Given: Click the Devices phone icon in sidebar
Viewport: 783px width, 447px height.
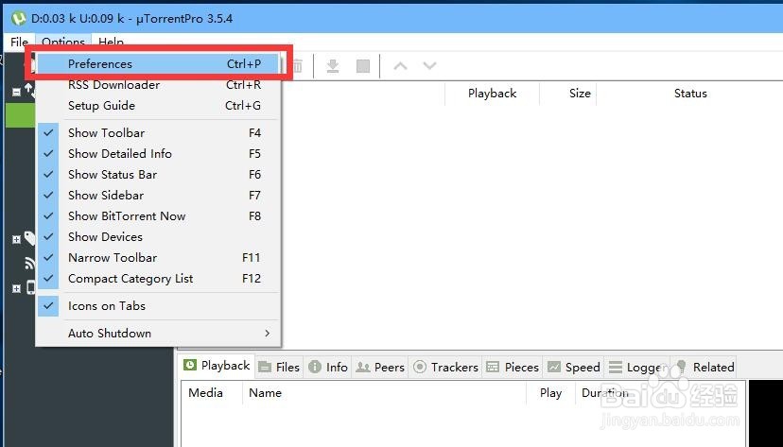Looking at the screenshot, I should 31,287.
